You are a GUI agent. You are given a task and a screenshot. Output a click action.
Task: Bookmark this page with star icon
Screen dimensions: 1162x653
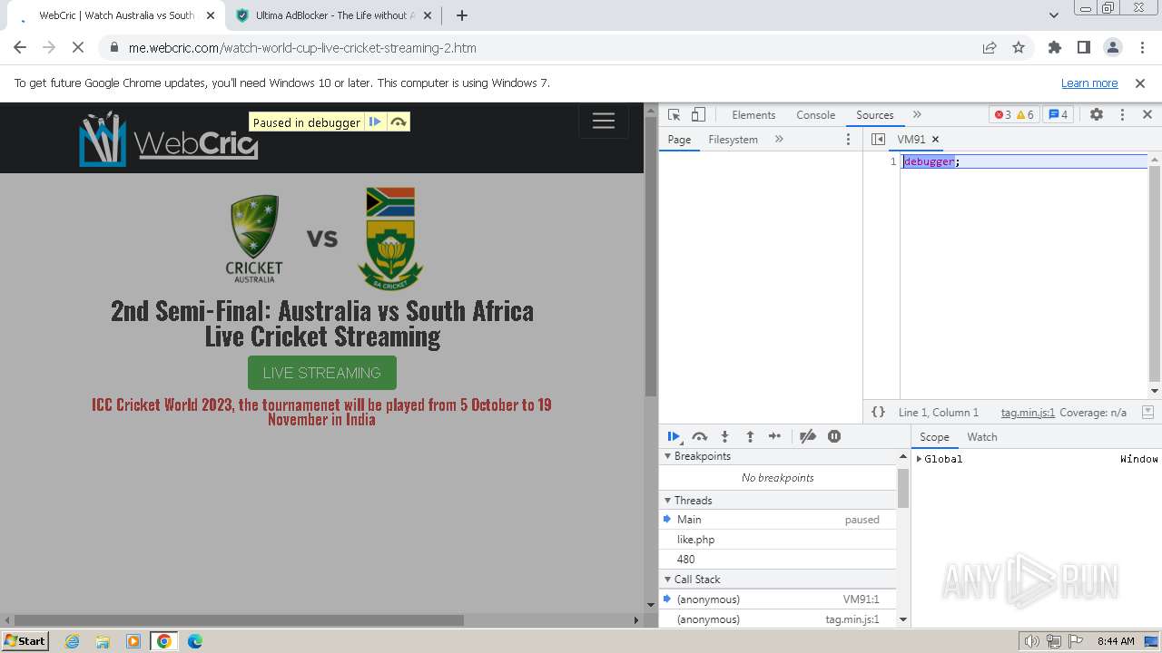[1019, 47]
